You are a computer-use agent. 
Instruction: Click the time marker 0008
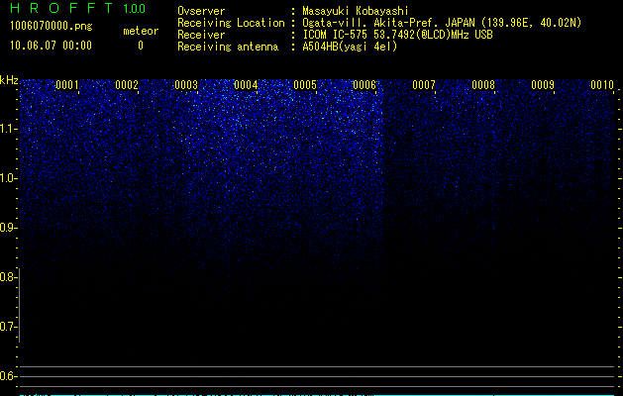[x=483, y=85]
